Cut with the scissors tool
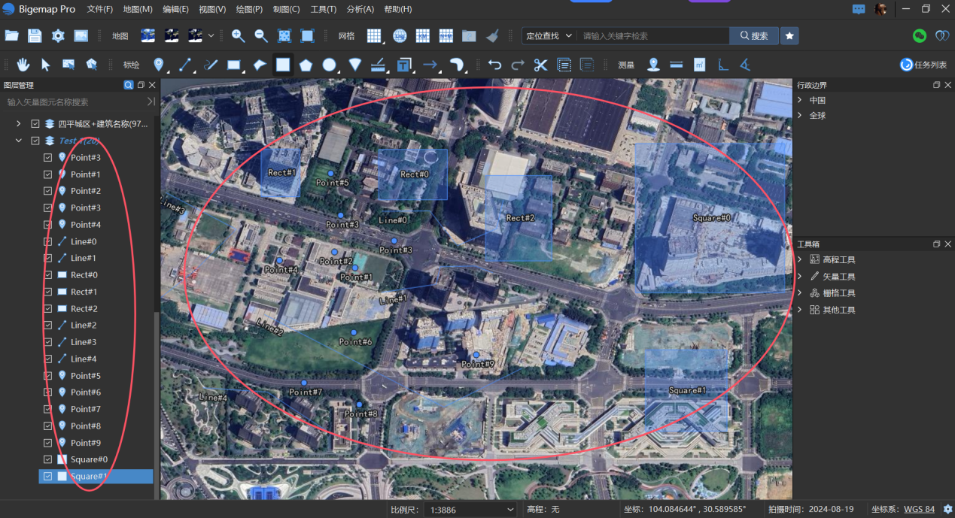The height and width of the screenshot is (518, 955). (x=540, y=65)
